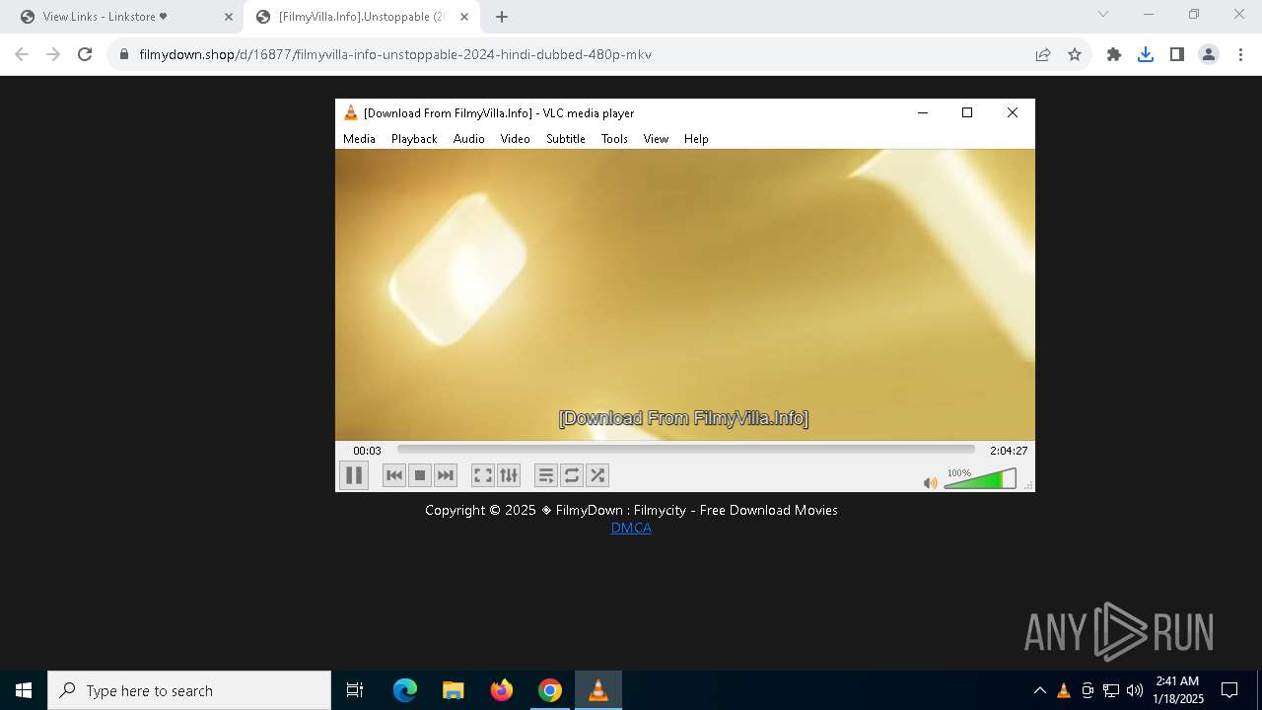Open network status in tray
Image resolution: width=1262 pixels, height=710 pixels.
1111,690
